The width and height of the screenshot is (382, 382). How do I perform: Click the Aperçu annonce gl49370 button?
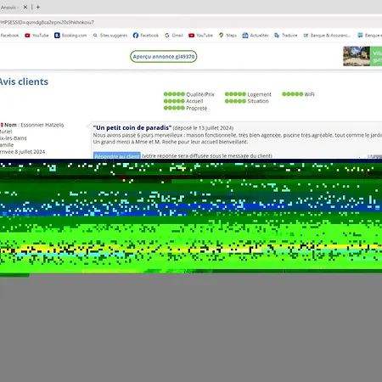[164, 57]
